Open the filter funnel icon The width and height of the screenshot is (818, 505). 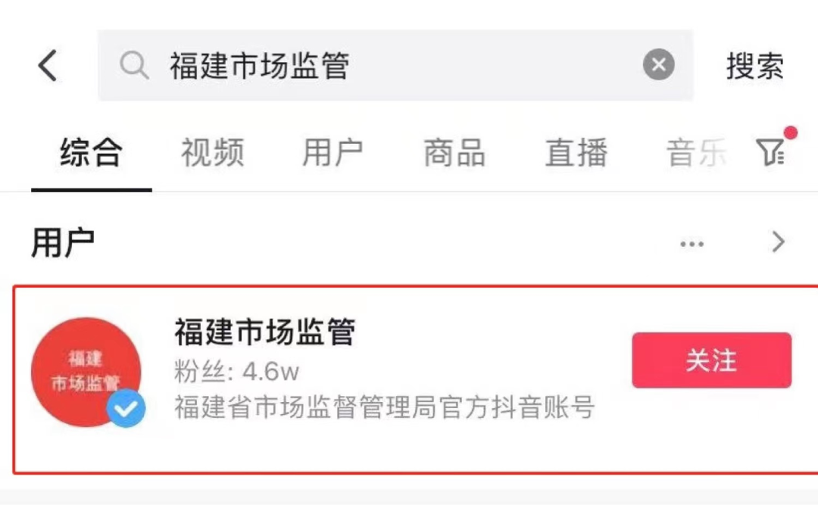click(771, 152)
